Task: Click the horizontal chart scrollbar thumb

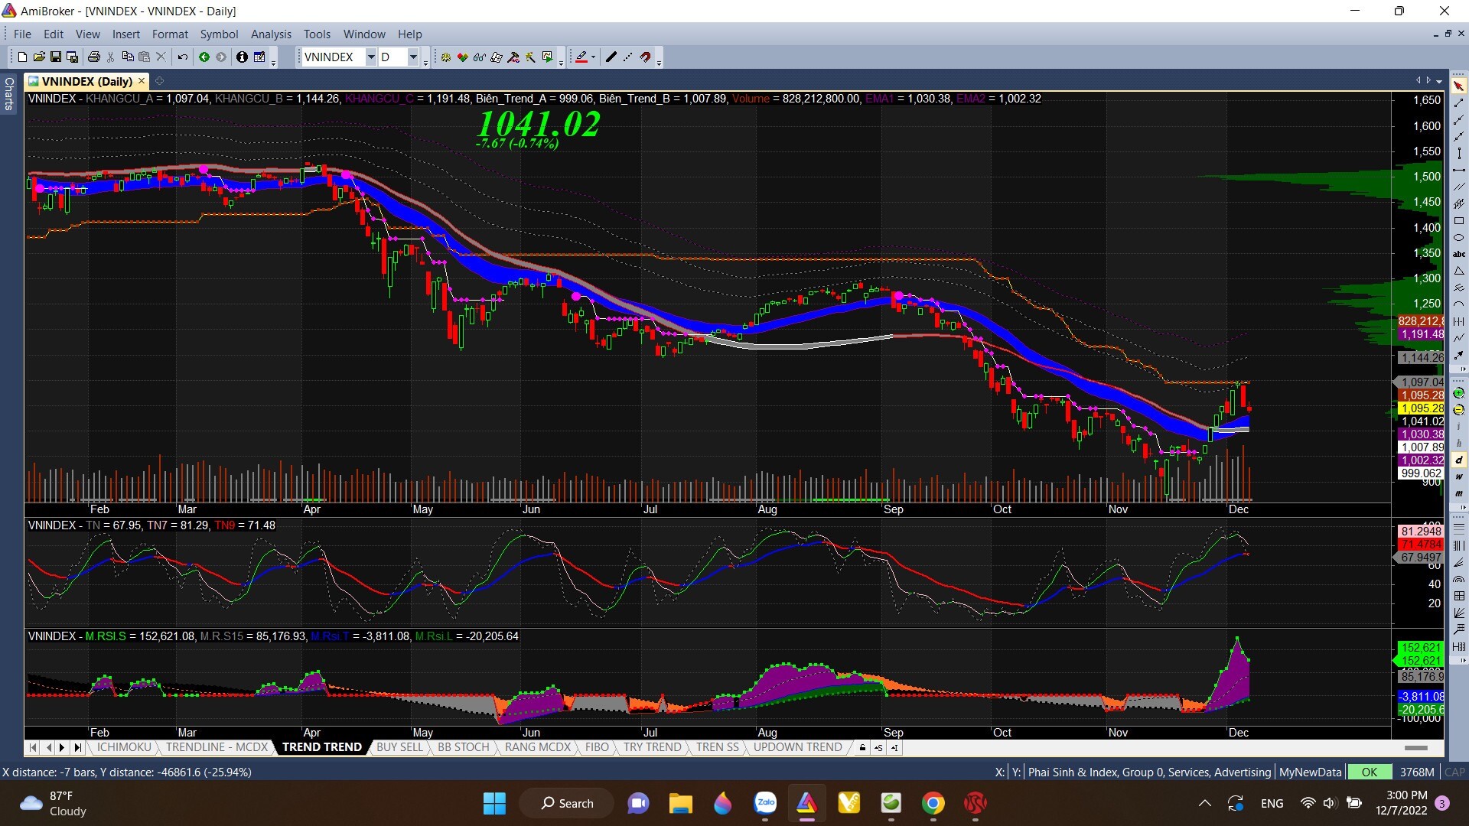Action: click(x=1416, y=748)
